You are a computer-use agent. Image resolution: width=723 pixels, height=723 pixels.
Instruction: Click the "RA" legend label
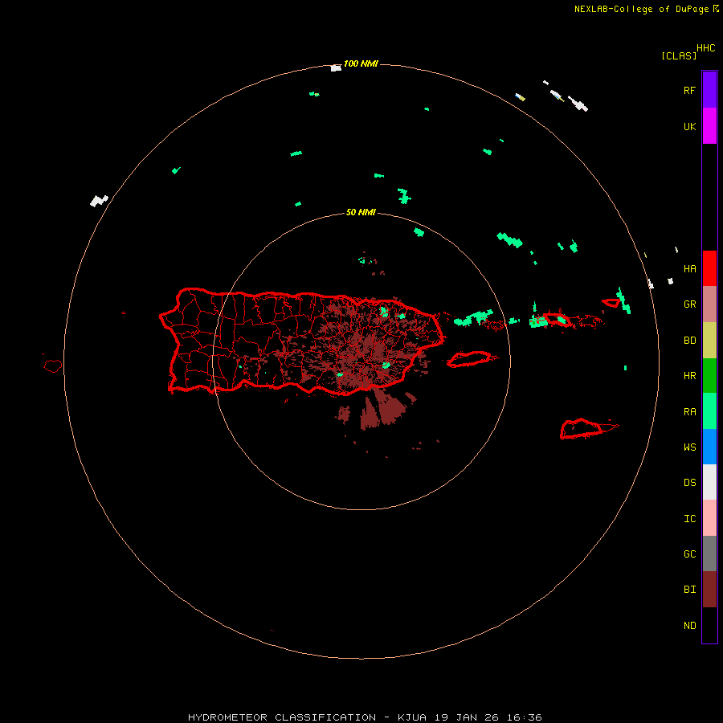point(689,412)
